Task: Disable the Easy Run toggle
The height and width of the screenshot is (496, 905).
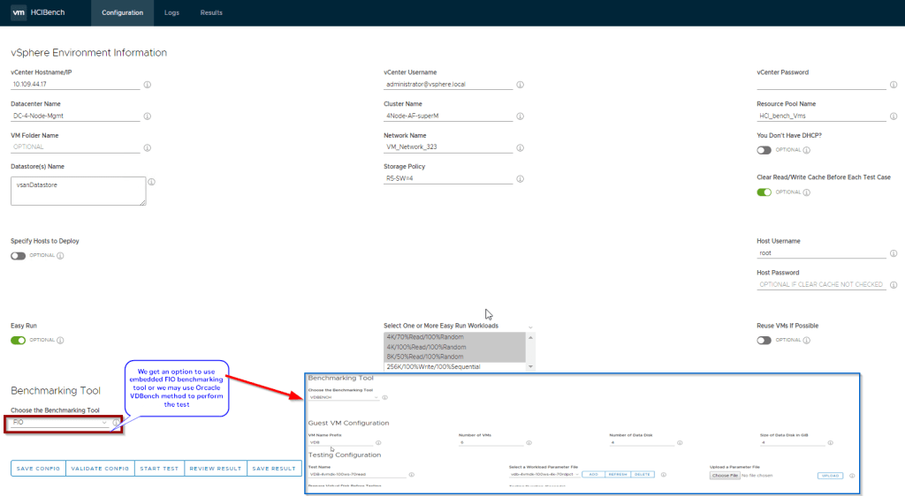Action: [19, 341]
